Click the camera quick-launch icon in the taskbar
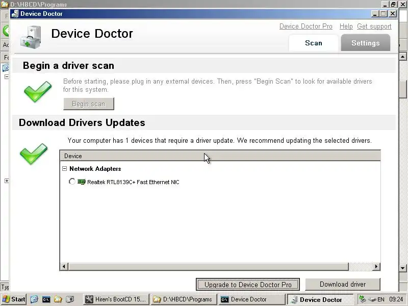Screen dimensions: 408x306 coord(70,299)
